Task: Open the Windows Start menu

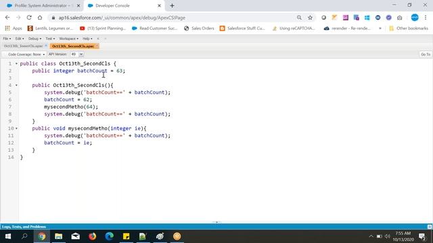Action: 8,236
